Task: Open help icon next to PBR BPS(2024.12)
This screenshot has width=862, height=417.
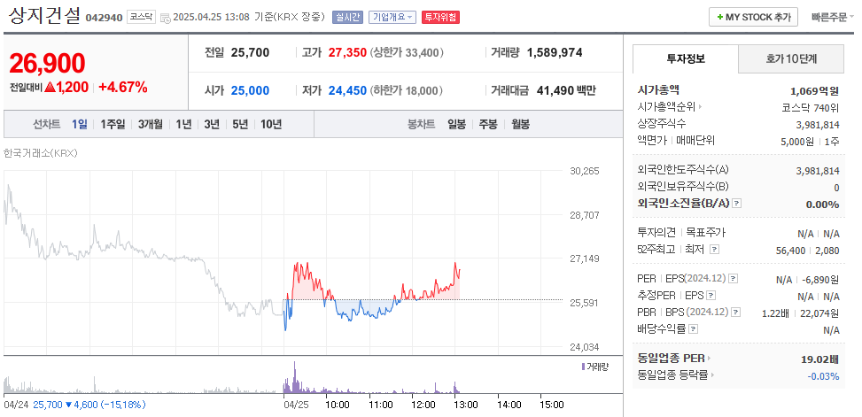Action: (736, 313)
